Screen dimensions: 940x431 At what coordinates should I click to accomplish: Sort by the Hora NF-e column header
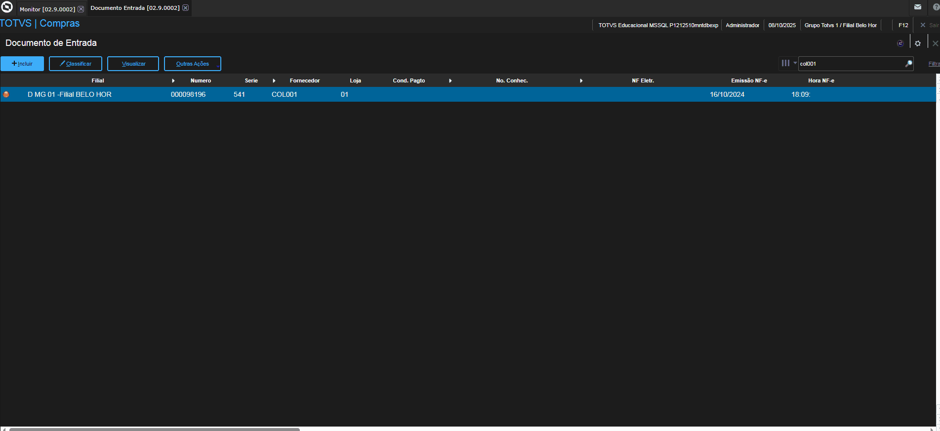(821, 80)
